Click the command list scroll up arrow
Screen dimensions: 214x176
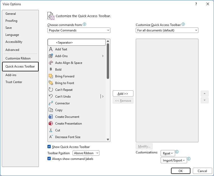pyautogui.click(x=108, y=41)
